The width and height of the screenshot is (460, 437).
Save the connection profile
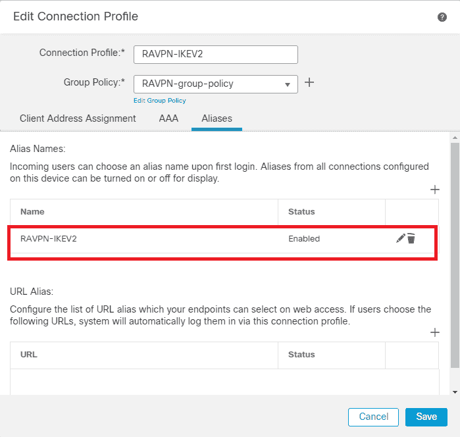(x=426, y=417)
